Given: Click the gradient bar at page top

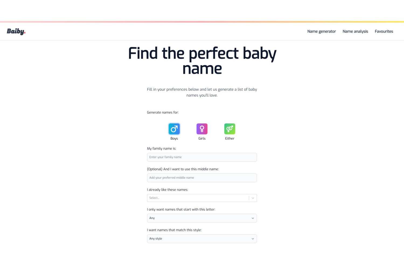Looking at the screenshot, I should pyautogui.click(x=202, y=22).
